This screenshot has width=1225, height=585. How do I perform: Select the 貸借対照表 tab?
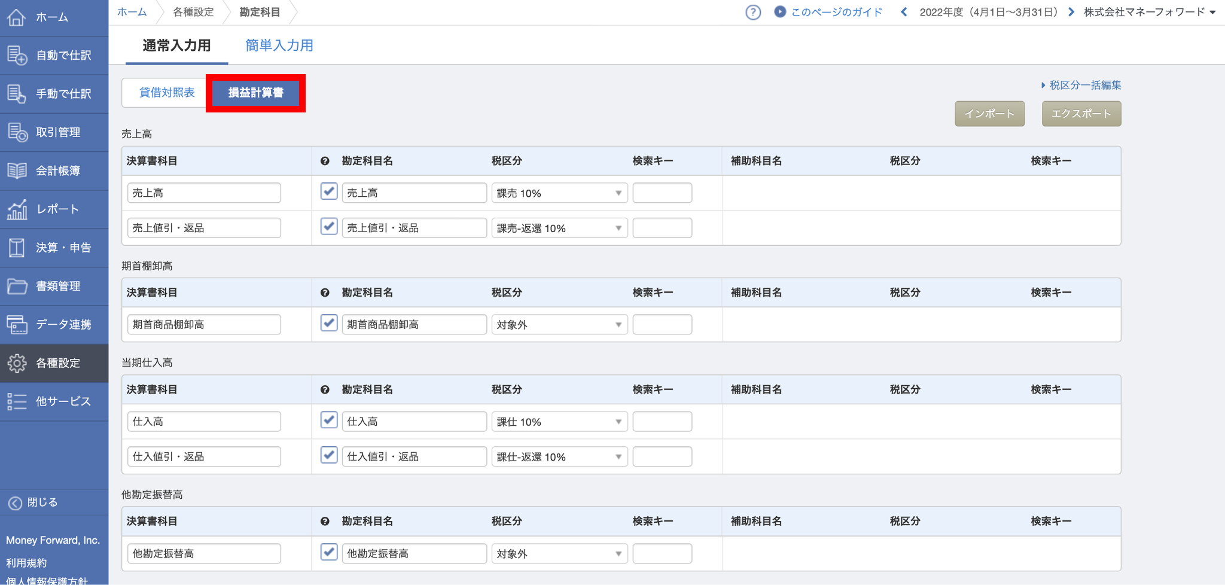coord(167,93)
